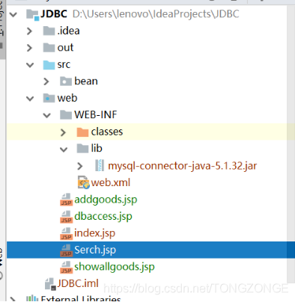The image size is (295, 302).
Task: Expand the classes folder
Action: point(63,132)
